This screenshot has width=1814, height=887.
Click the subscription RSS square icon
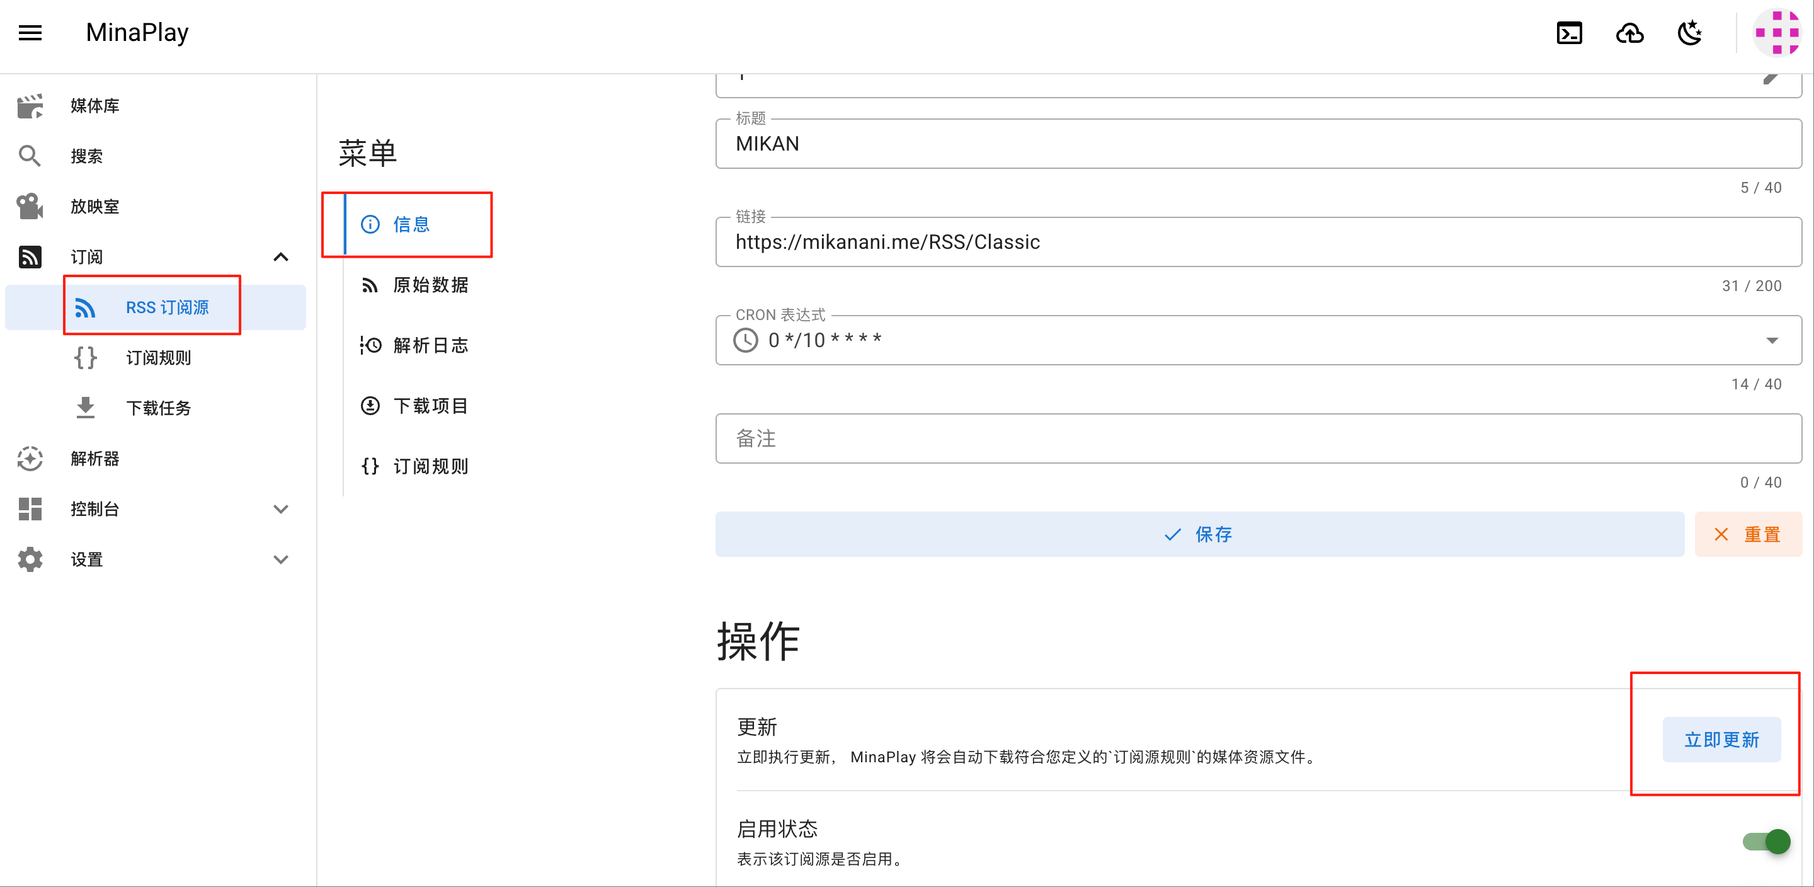pyautogui.click(x=30, y=257)
